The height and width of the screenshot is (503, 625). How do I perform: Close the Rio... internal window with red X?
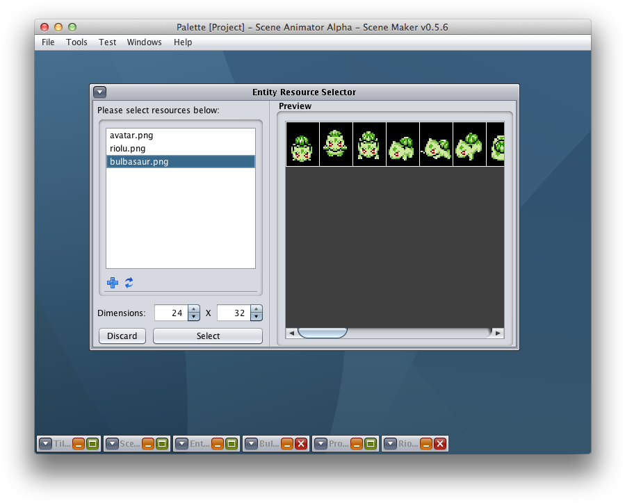pos(439,443)
